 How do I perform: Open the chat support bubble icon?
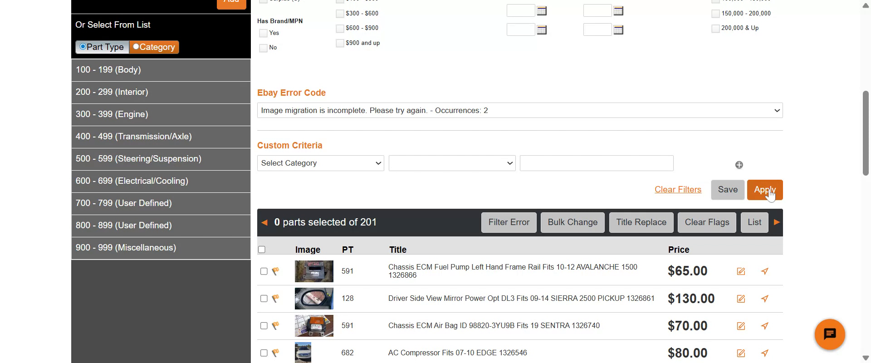point(829,334)
